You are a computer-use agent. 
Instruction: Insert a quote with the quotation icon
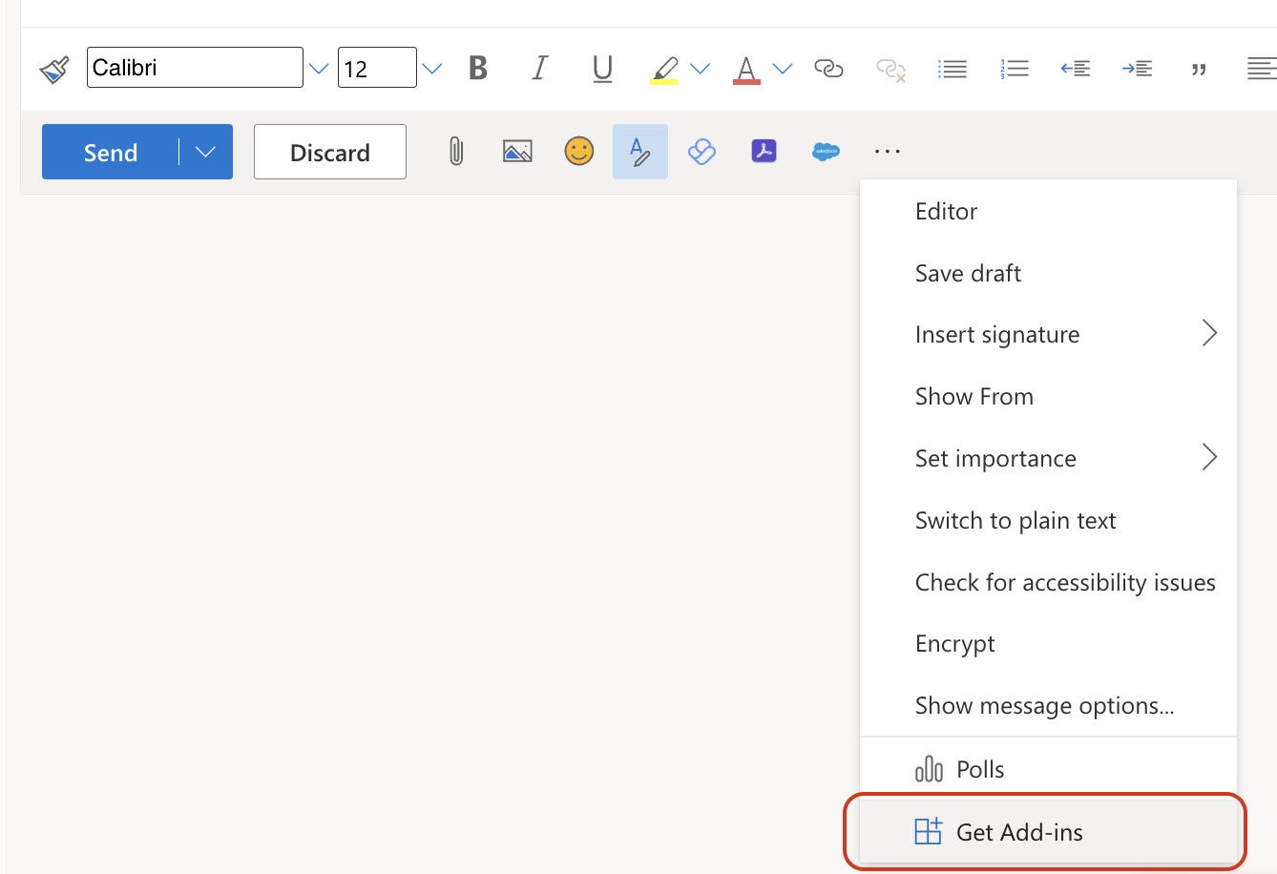tap(1199, 69)
